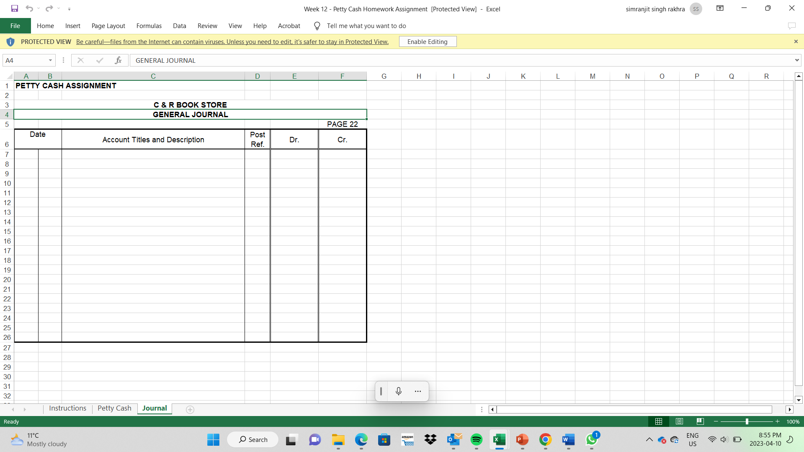The height and width of the screenshot is (452, 804).
Task: Click the Tell Me lightbulb icon
Action: click(x=317, y=26)
